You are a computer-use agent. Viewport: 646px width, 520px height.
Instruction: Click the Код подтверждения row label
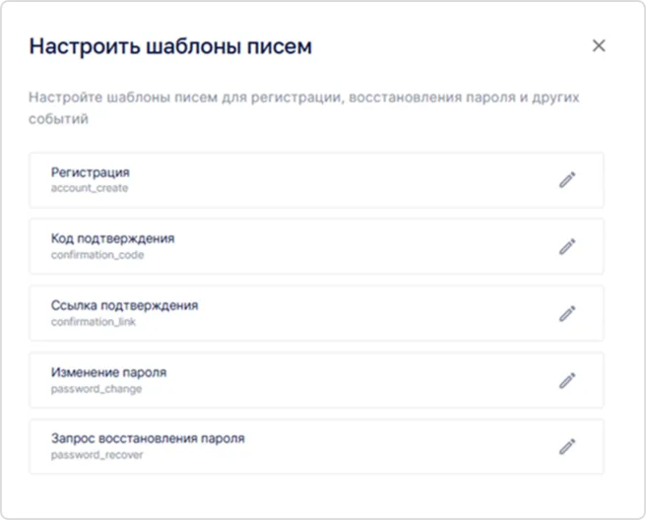click(x=112, y=239)
